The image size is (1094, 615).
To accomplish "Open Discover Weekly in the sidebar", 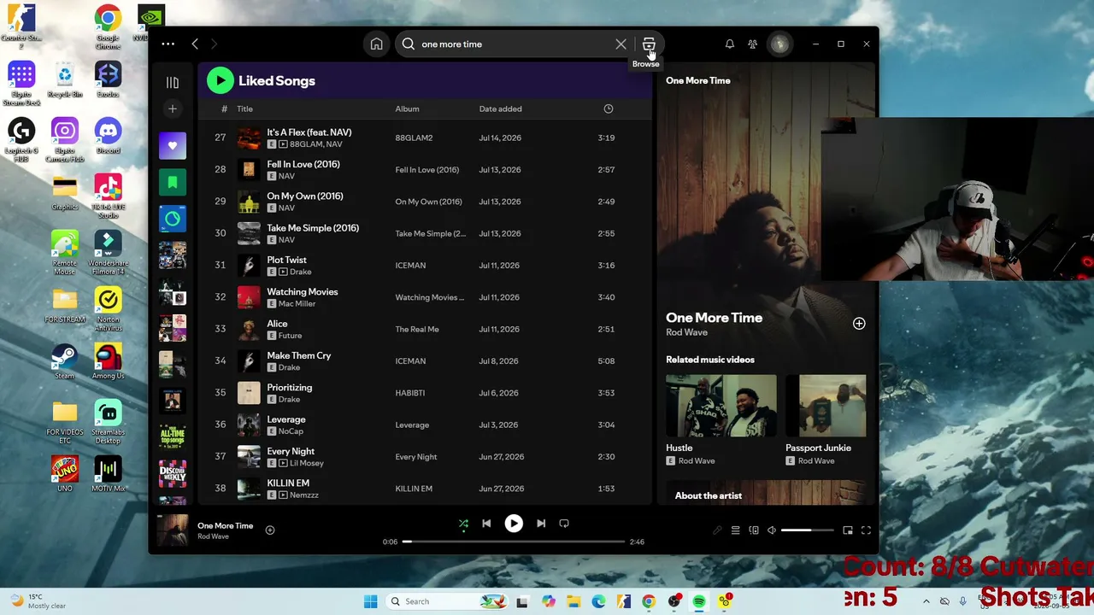I will point(172,473).
